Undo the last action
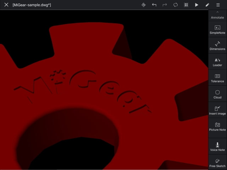 tap(154, 5)
